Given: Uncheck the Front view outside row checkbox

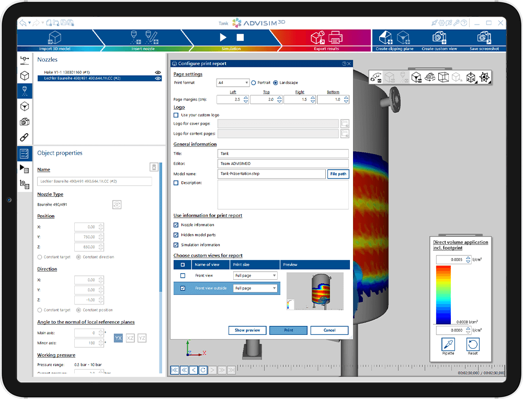Looking at the screenshot, I should pyautogui.click(x=183, y=288).
